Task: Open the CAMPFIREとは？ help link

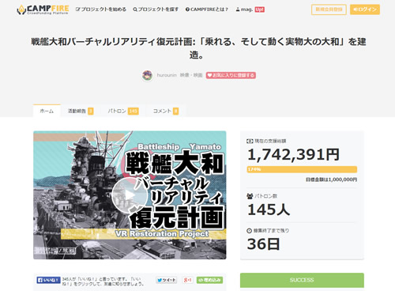Action: click(x=207, y=9)
